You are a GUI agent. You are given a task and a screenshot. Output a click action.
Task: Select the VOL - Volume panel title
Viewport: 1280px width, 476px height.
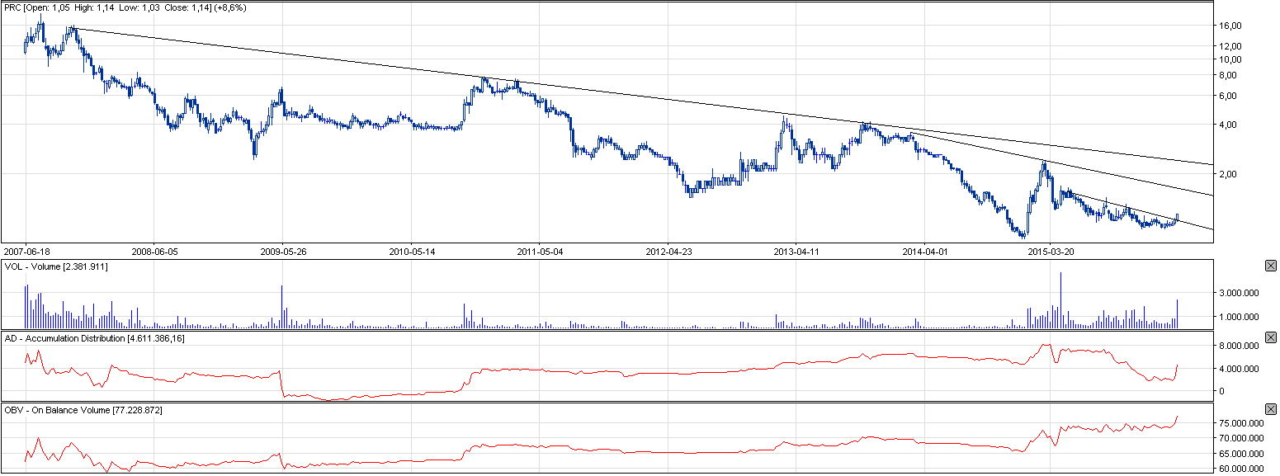(x=55, y=267)
